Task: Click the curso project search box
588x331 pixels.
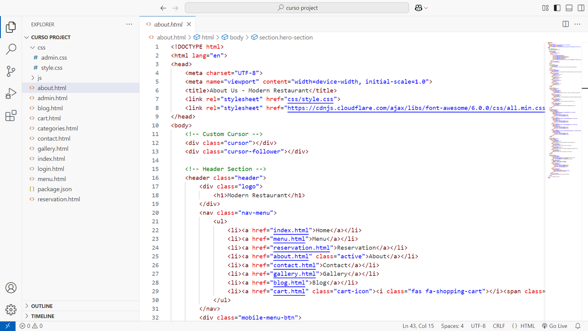Action: pos(297,8)
